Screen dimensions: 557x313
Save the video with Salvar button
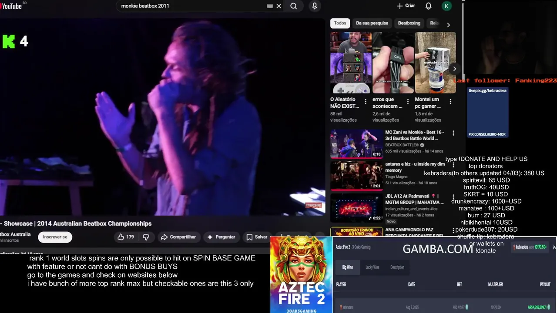coord(257,237)
